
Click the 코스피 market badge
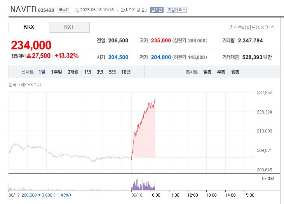(x=64, y=10)
